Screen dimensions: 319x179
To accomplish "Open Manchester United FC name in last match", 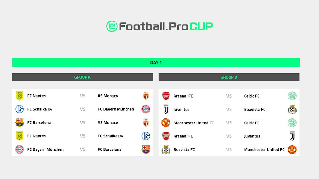I will pos(264,149).
